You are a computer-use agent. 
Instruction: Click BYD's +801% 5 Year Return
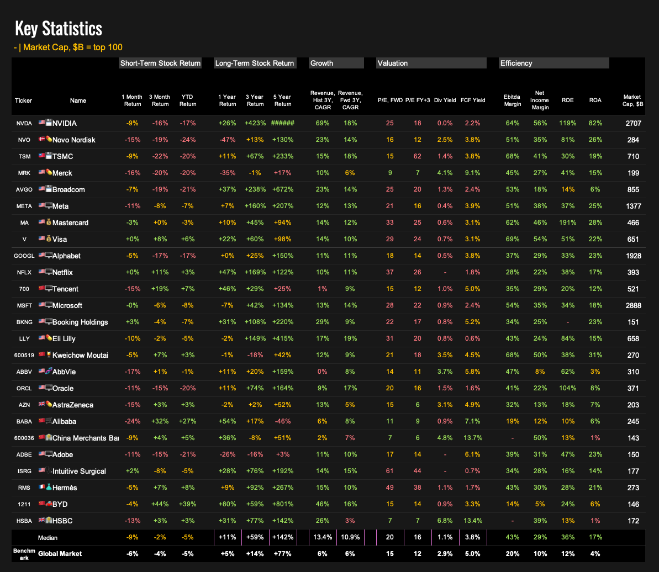(282, 504)
